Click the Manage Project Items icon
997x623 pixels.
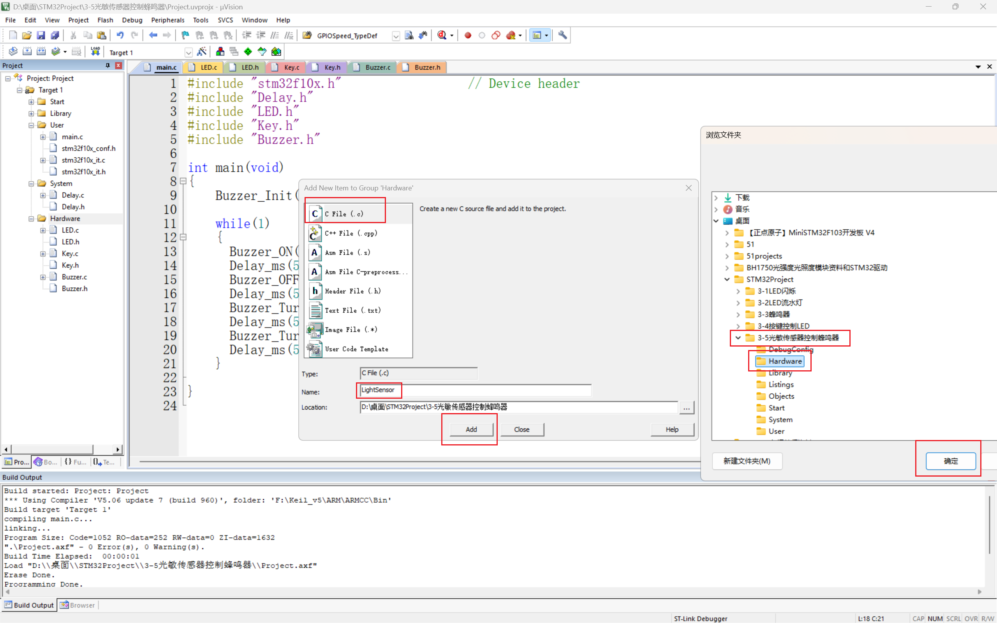coord(220,51)
